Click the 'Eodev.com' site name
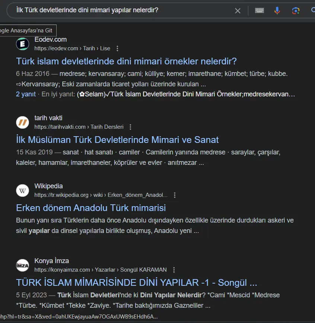This screenshot has width=315, height=323. pos(51,39)
